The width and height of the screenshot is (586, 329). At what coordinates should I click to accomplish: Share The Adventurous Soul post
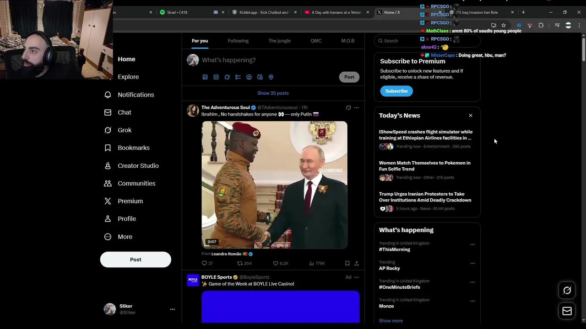pyautogui.click(x=357, y=263)
